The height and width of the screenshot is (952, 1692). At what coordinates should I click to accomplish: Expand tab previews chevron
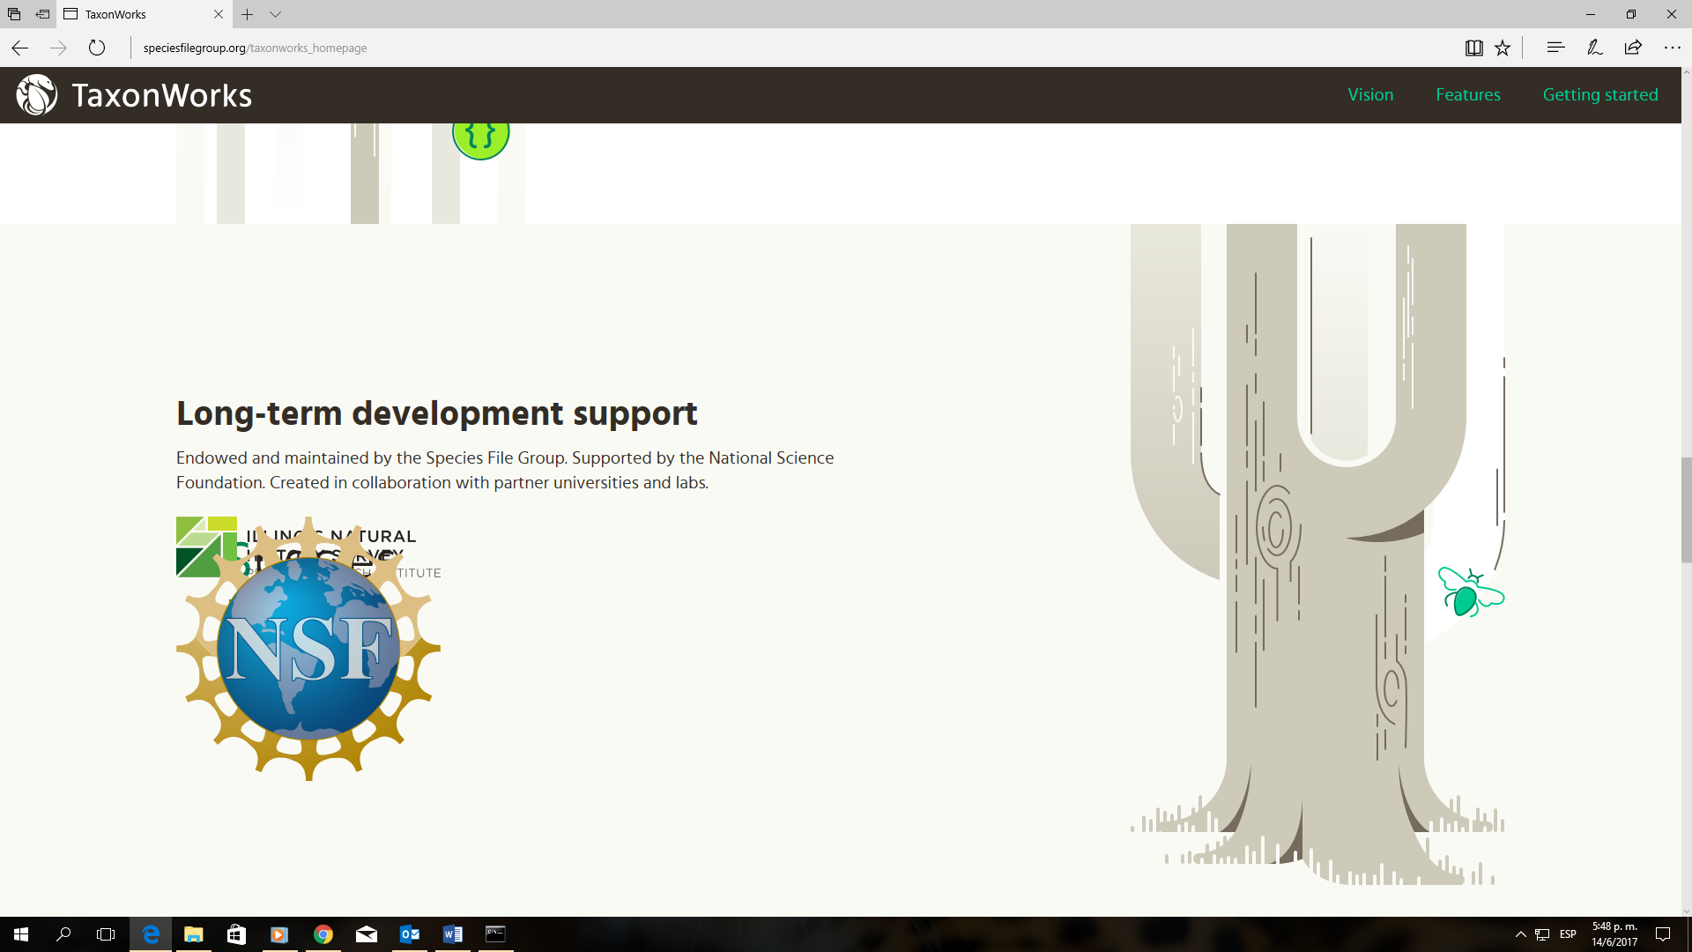click(275, 14)
